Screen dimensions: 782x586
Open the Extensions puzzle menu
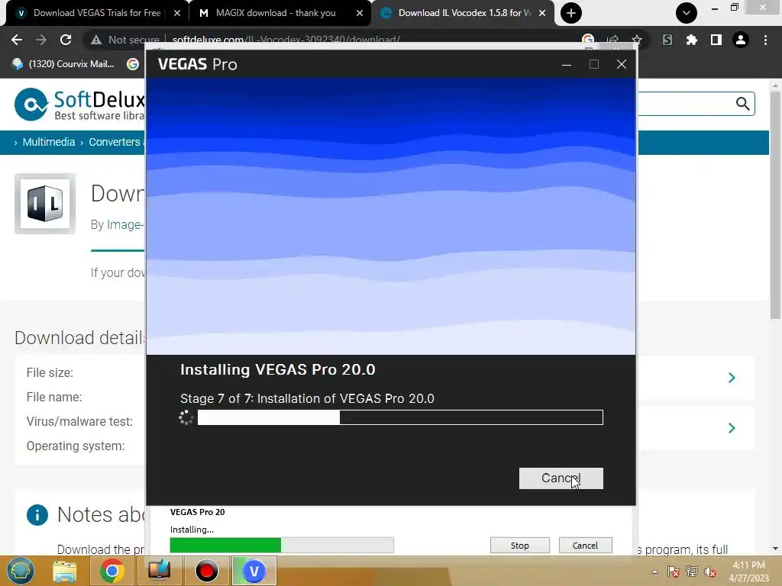pos(691,40)
